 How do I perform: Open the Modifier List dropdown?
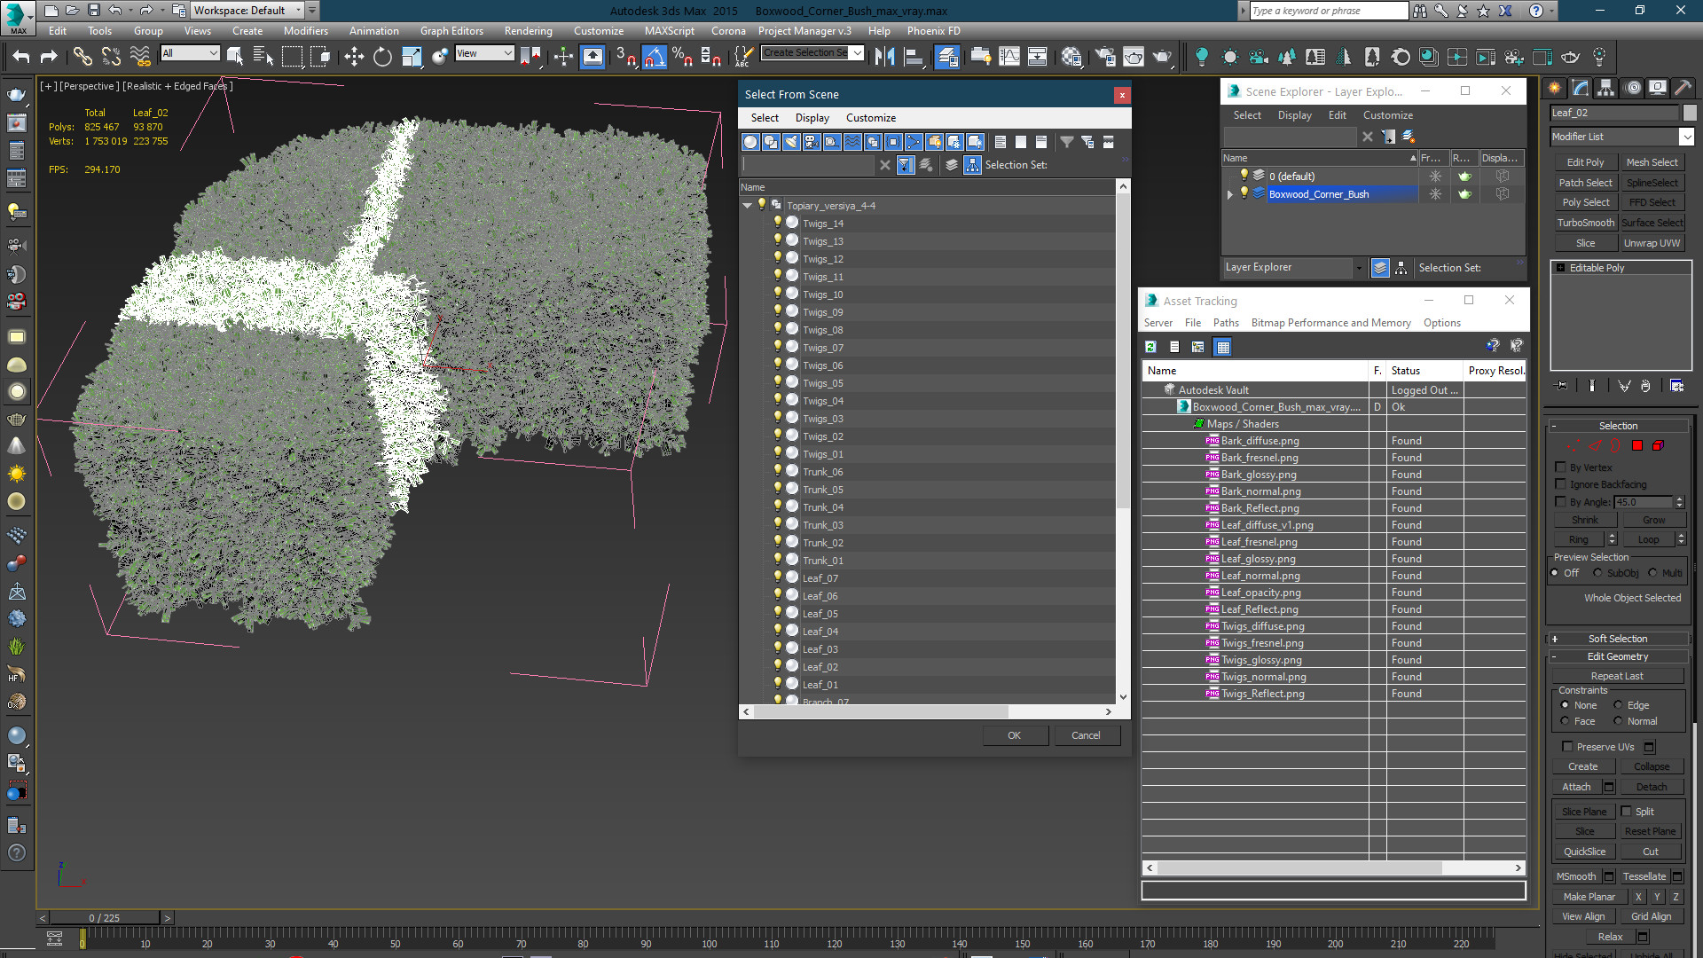point(1686,137)
